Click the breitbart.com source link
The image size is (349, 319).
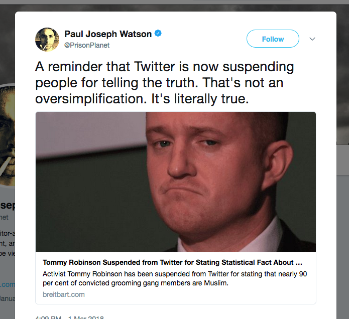point(64,294)
